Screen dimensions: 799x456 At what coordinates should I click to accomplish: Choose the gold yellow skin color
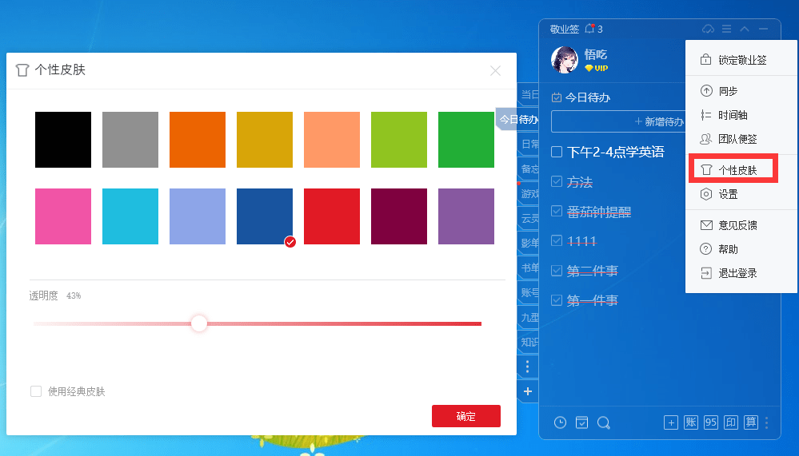[x=265, y=140]
